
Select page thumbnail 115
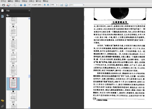pyautogui.click(x=13, y=44)
